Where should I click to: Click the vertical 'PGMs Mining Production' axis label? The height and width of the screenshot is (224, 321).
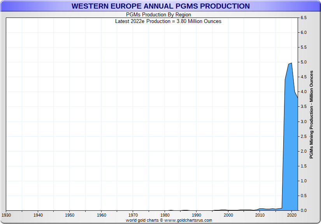point(311,115)
